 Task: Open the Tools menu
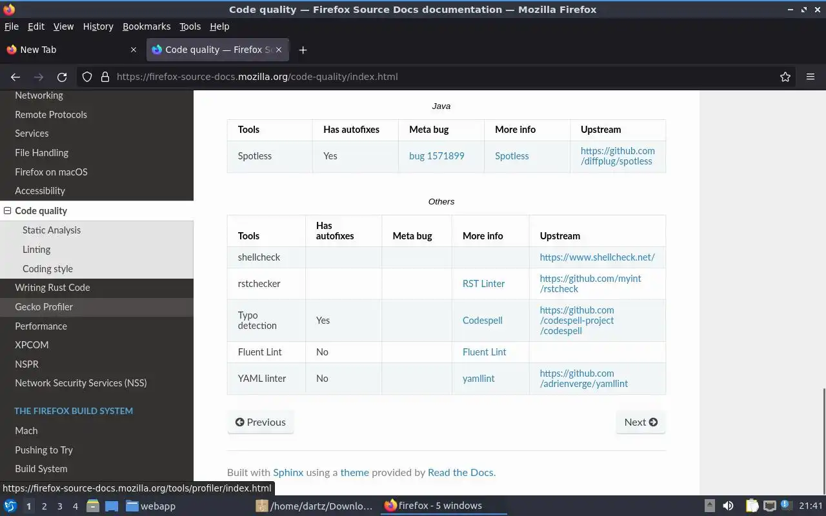tap(190, 26)
